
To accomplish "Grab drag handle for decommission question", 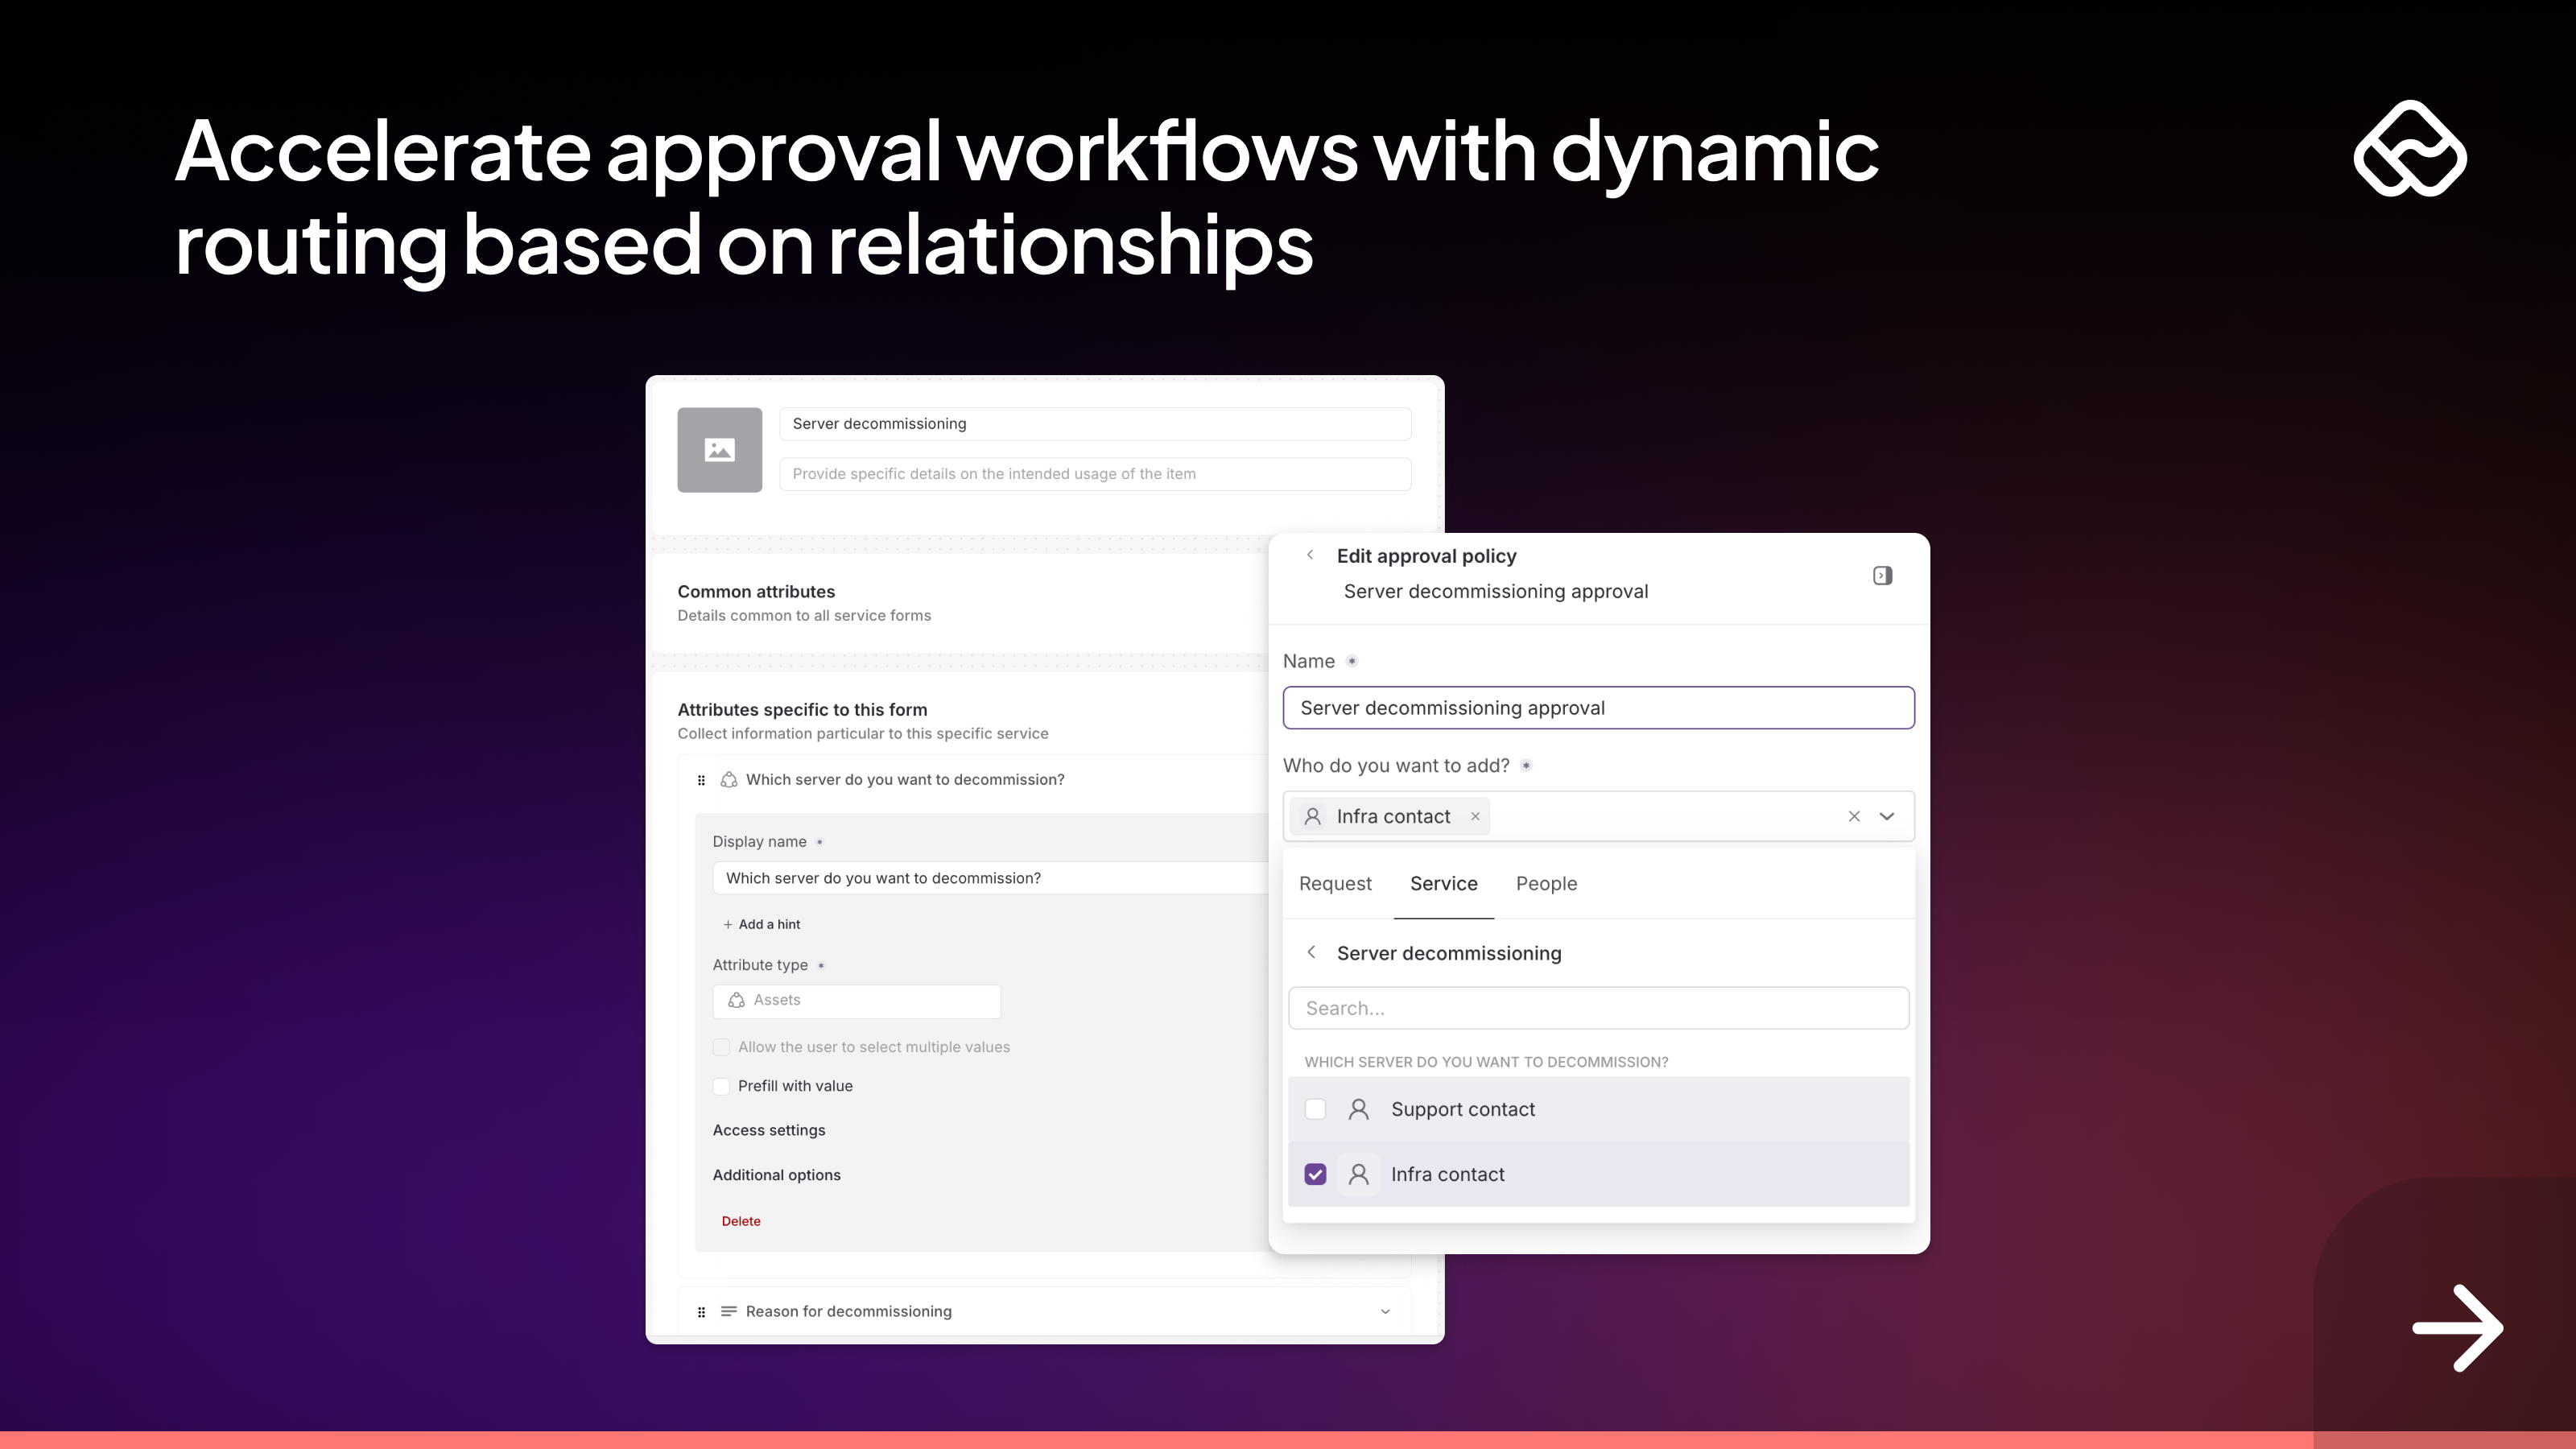I will tap(701, 780).
